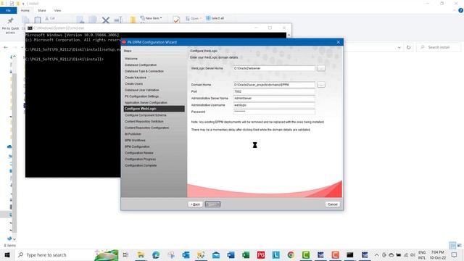Click the wizard's Password field
This screenshot has width=464, height=261.
pos(274,112)
